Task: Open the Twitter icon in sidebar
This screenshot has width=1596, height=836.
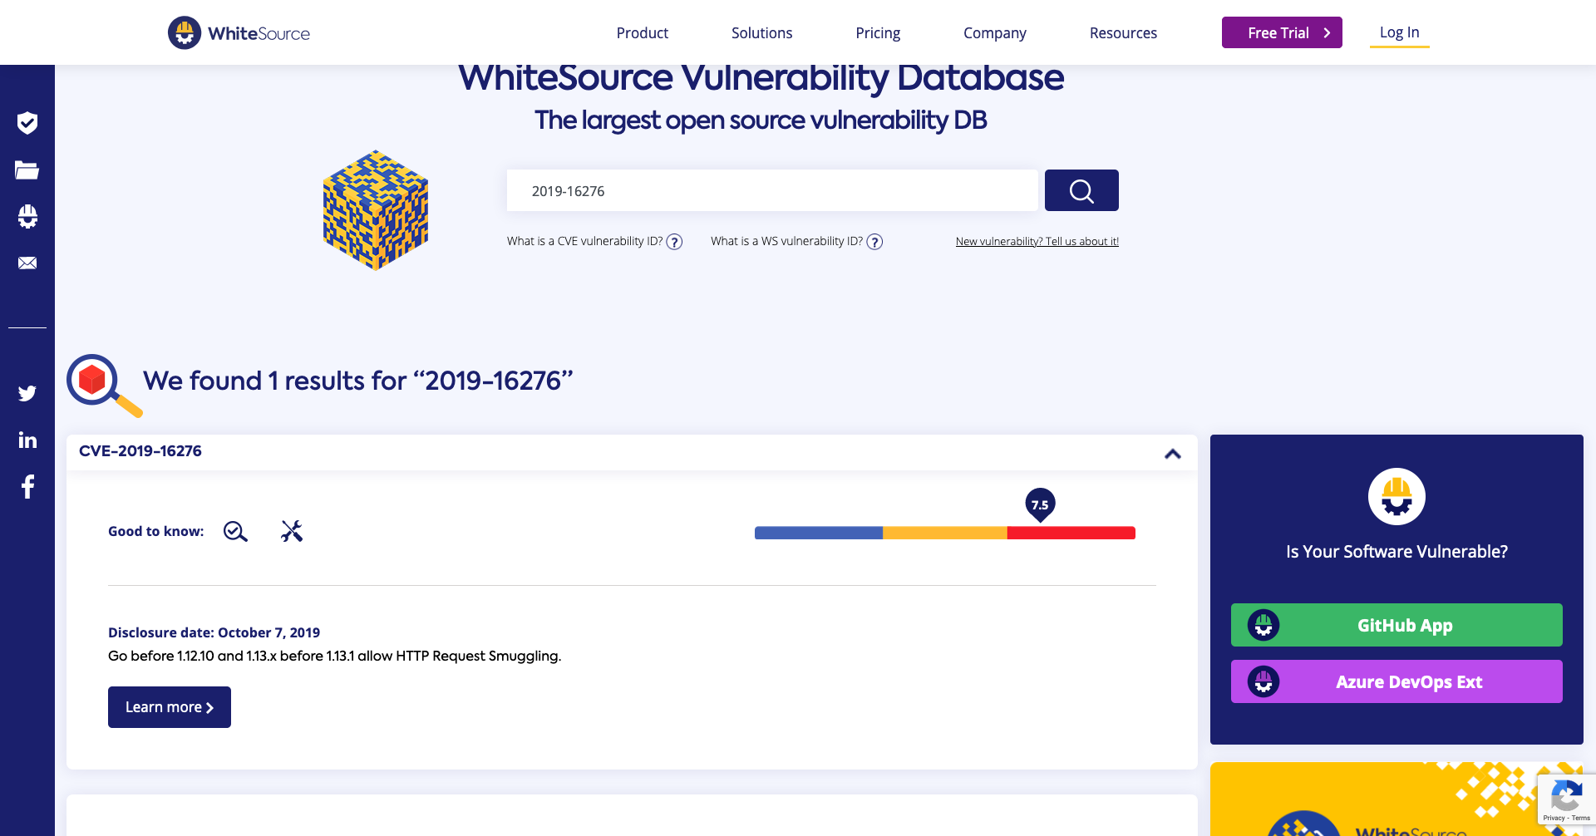Action: tap(27, 393)
